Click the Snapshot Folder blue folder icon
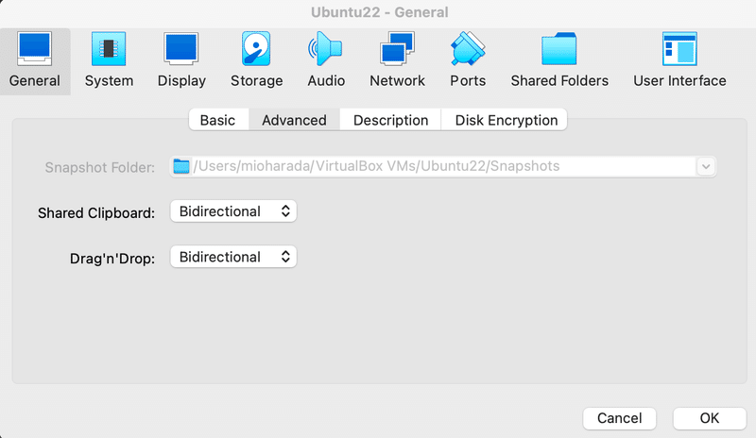The height and width of the screenshot is (438, 756). click(181, 166)
